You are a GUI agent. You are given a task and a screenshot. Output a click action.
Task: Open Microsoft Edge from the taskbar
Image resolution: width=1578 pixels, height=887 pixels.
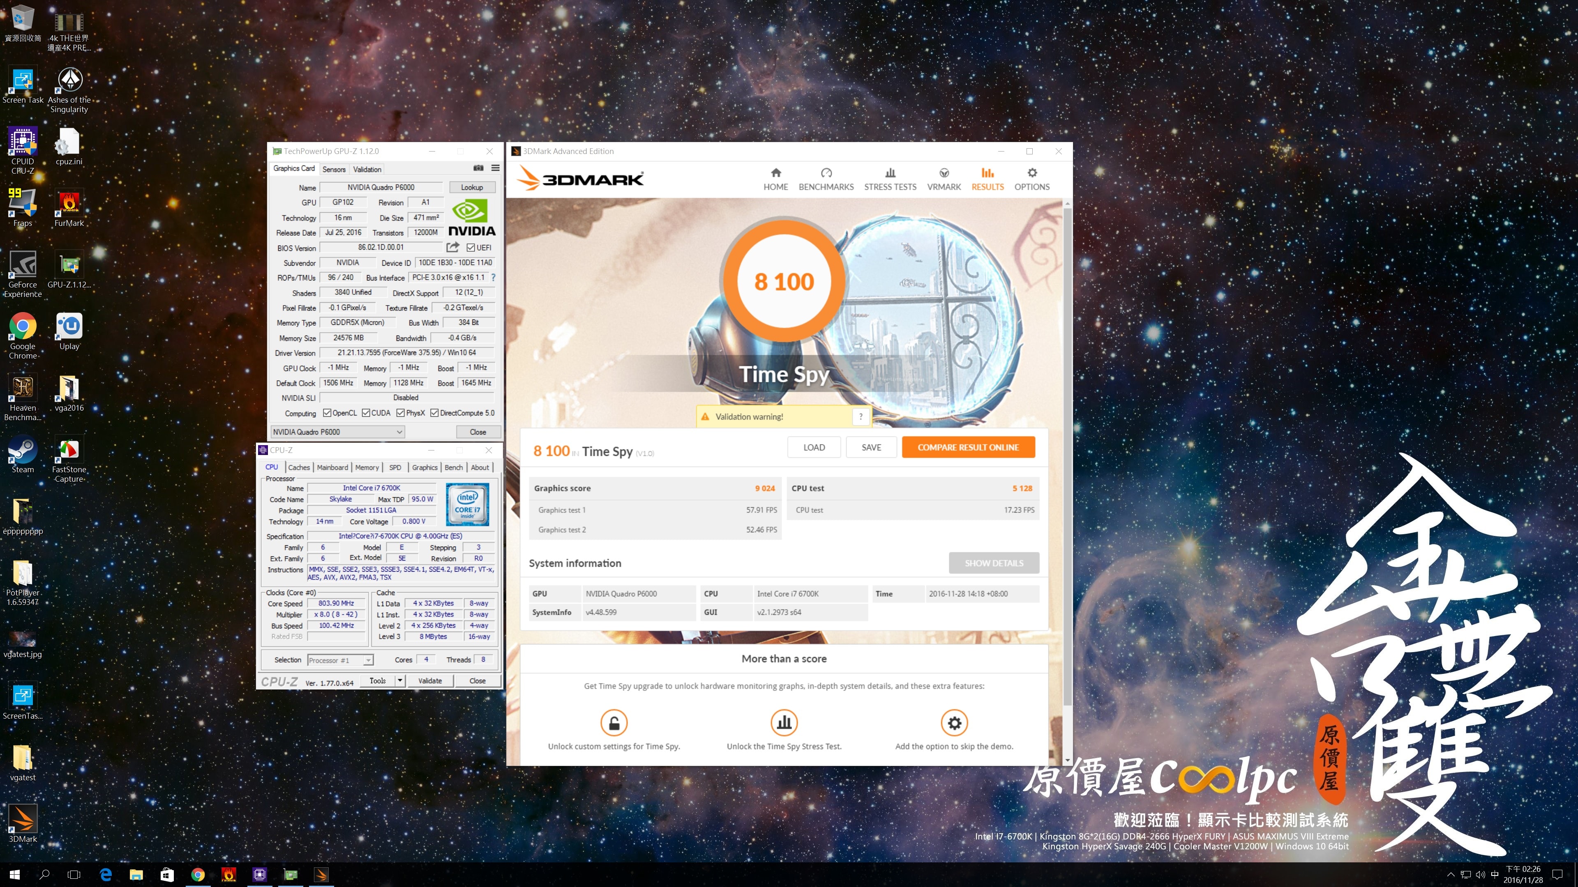click(105, 874)
